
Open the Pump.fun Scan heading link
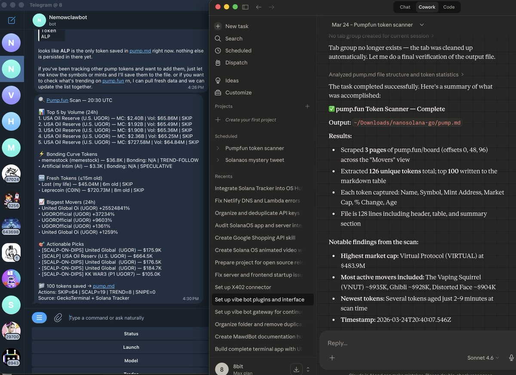[x=57, y=100]
